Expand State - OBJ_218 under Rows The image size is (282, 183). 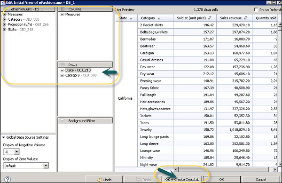coord(62,70)
